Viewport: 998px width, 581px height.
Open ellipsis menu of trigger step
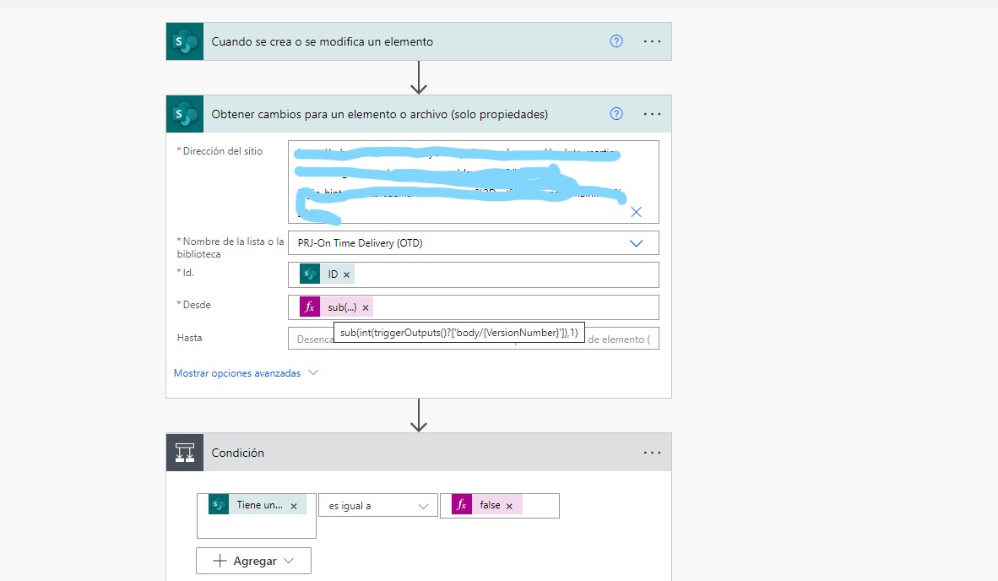653,41
